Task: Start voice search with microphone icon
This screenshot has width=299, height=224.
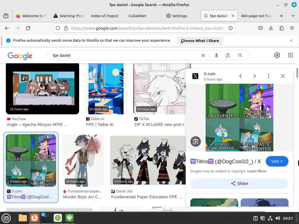Action: [216, 55]
